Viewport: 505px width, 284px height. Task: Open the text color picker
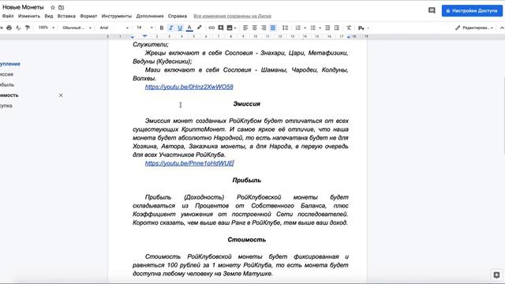[x=189, y=28]
